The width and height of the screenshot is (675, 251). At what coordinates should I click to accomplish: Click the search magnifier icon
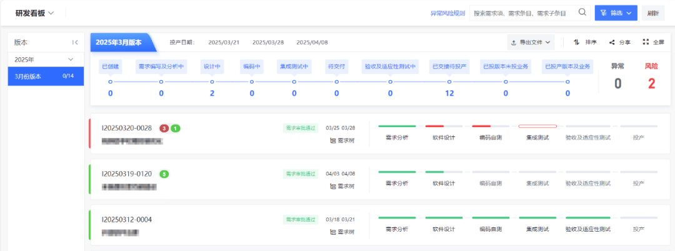point(582,12)
